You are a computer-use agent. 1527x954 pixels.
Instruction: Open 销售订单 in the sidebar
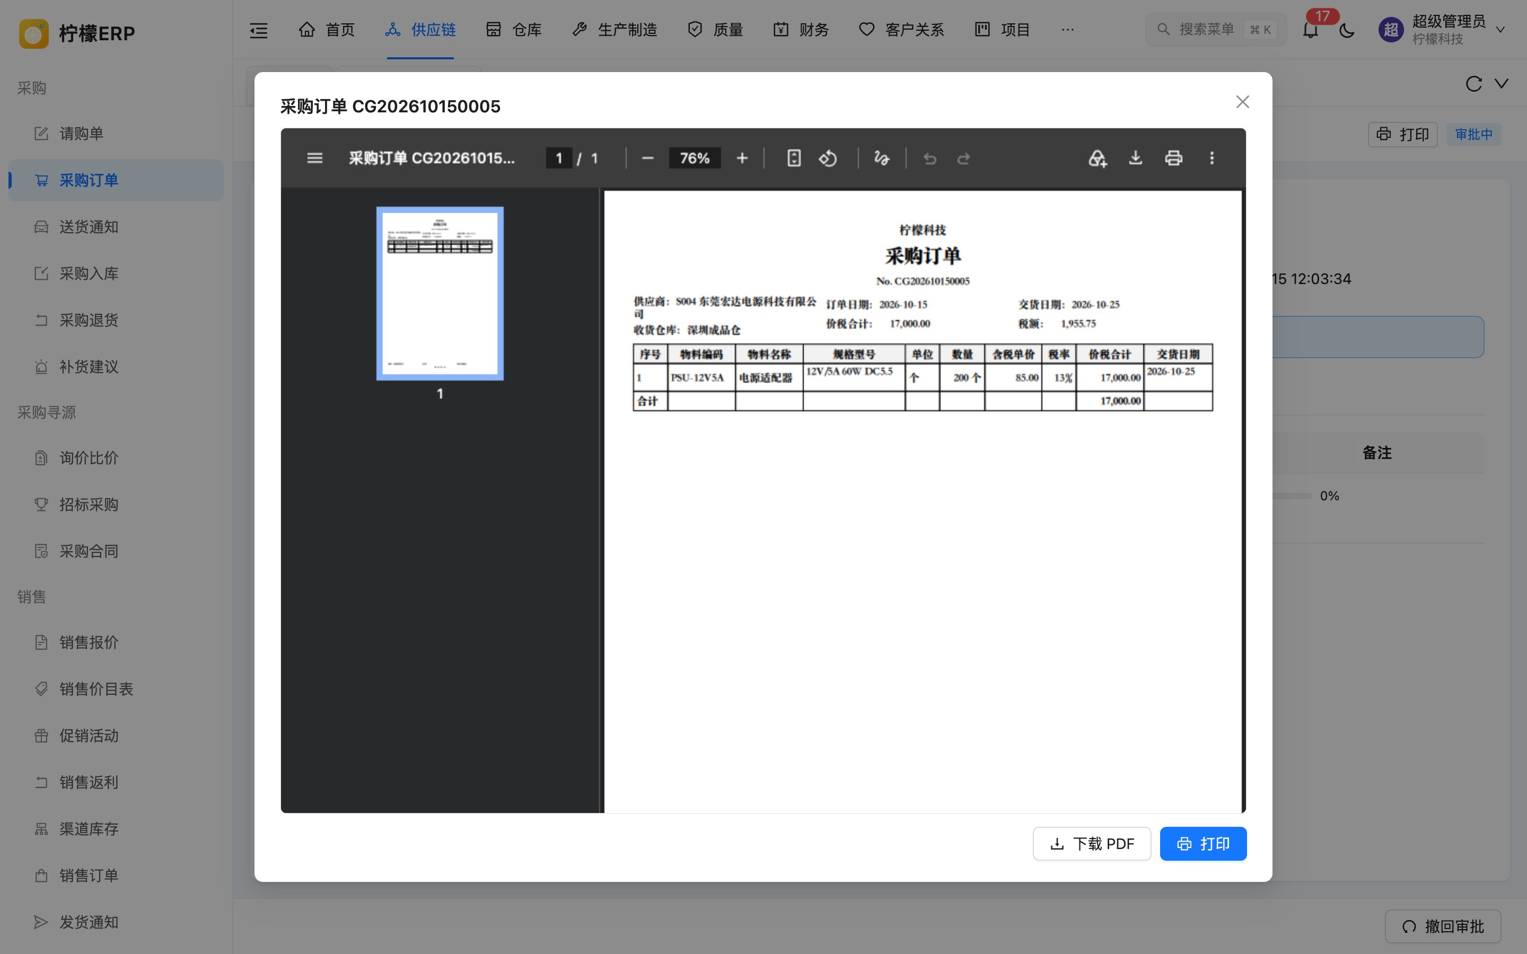pyautogui.click(x=116, y=876)
